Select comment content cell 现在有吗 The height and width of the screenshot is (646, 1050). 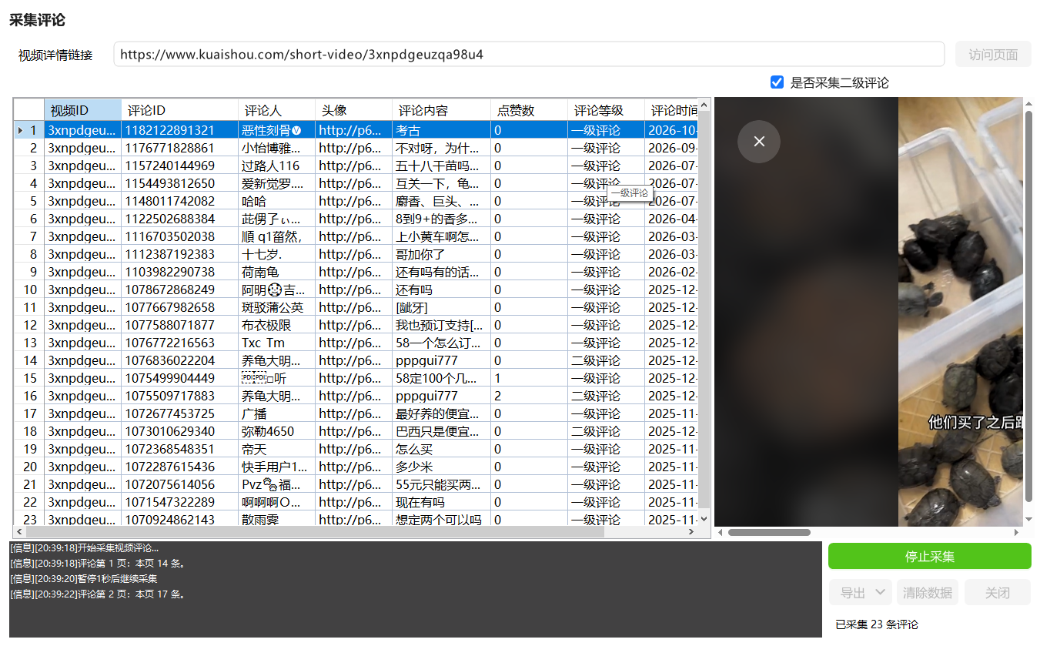click(x=441, y=502)
